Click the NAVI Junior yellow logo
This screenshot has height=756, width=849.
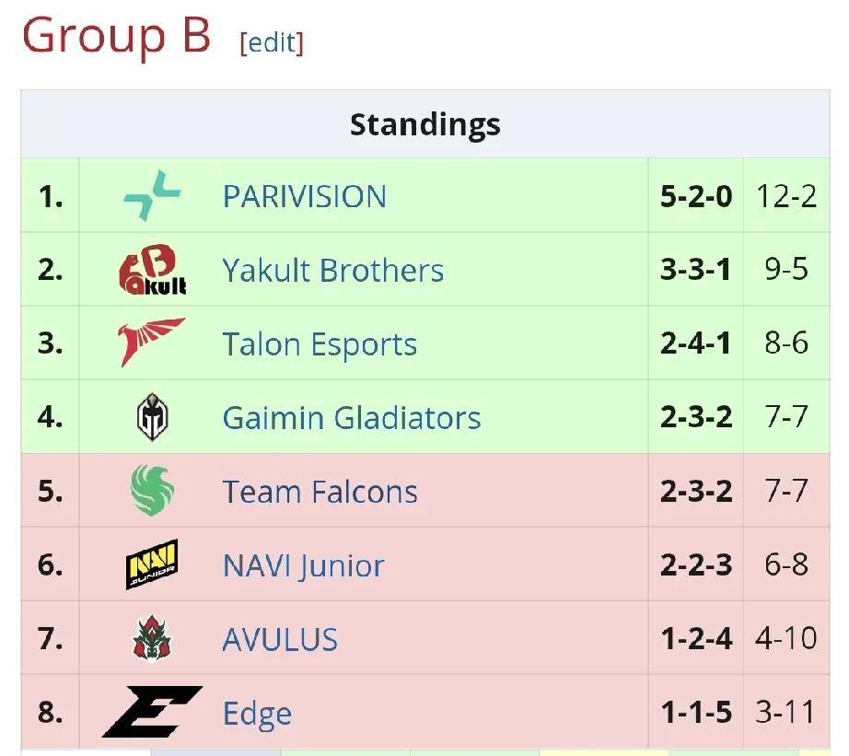pyautogui.click(x=152, y=564)
